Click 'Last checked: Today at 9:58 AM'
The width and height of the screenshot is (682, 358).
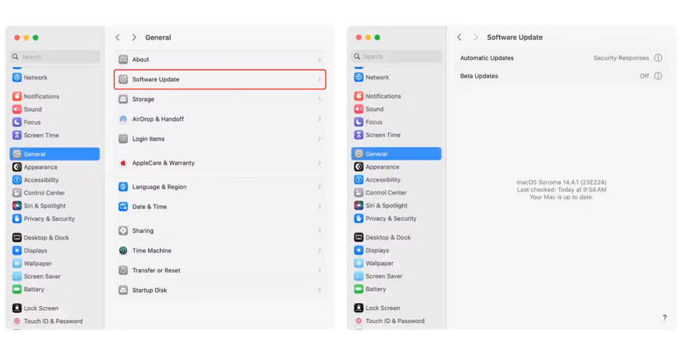tap(562, 190)
